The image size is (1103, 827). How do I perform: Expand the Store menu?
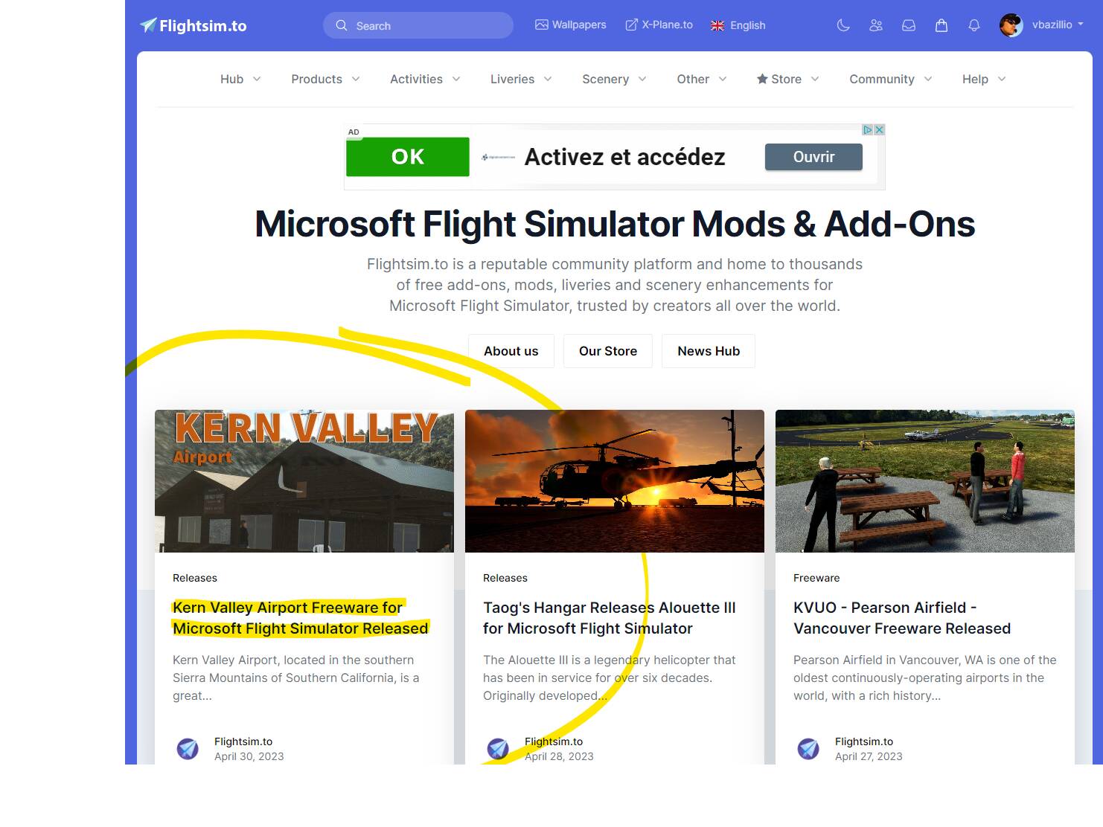(787, 79)
